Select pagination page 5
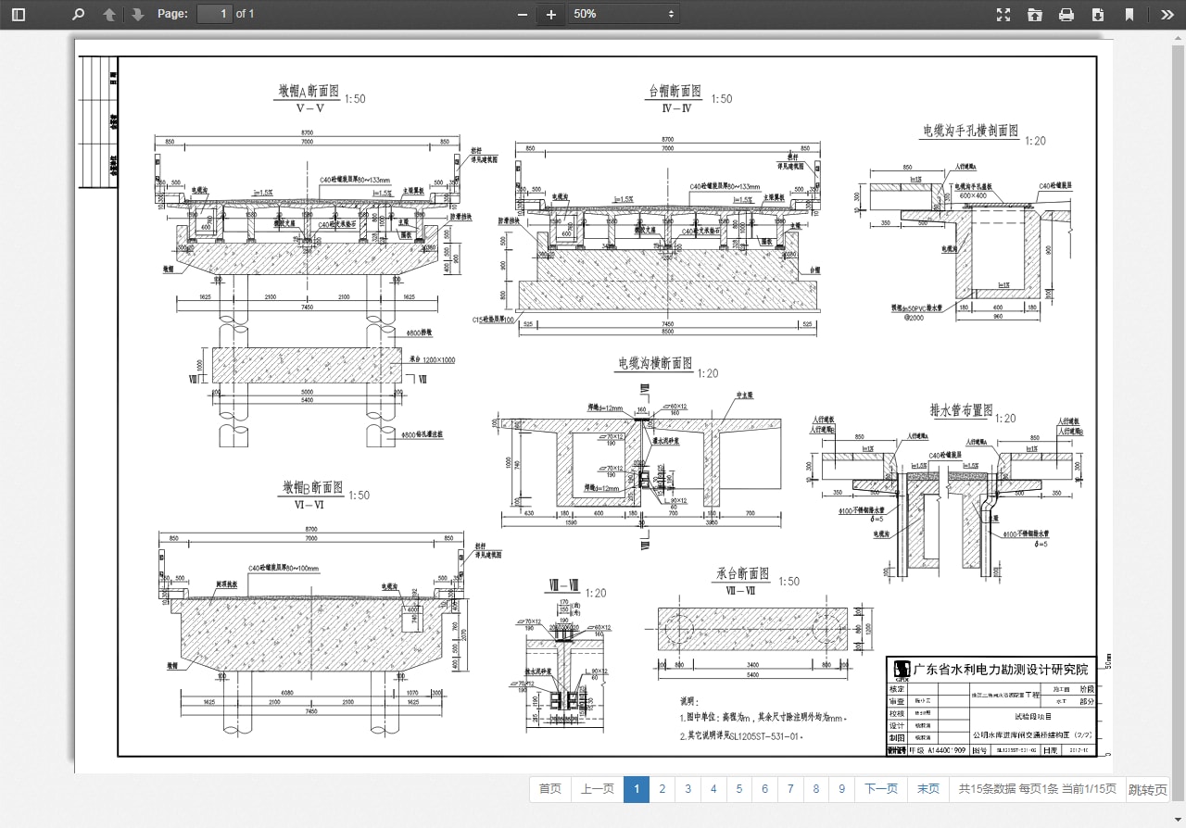 pyautogui.click(x=739, y=789)
